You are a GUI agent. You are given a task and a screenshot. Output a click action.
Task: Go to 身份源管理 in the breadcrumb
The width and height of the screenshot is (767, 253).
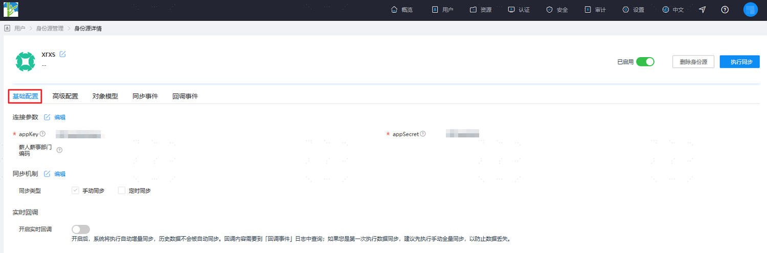(50, 29)
